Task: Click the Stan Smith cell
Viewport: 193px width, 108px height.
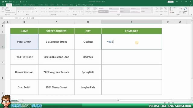Action: click(24, 87)
